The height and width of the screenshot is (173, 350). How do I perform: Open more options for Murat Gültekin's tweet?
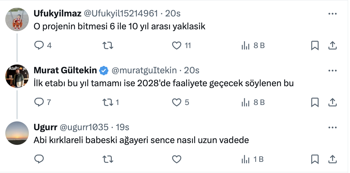pyautogui.click(x=332, y=71)
